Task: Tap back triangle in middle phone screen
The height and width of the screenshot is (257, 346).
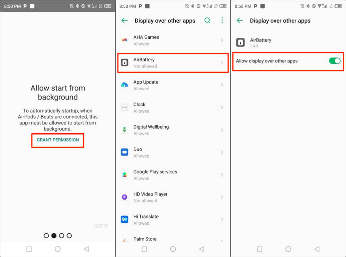Action: tap(202, 249)
